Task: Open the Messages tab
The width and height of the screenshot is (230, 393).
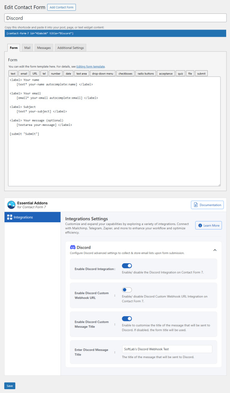Action: click(44, 48)
